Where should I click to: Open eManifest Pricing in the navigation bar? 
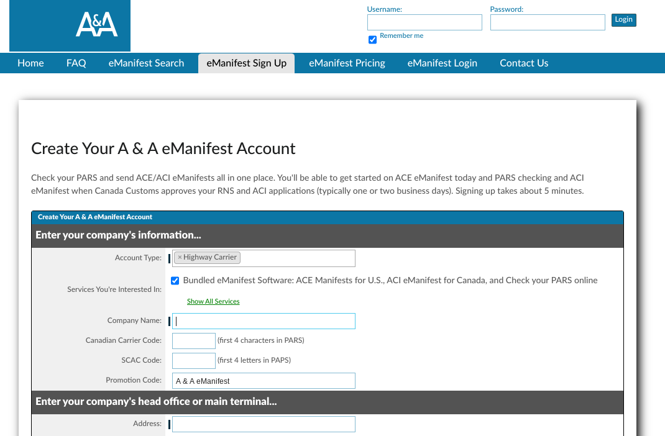(347, 63)
